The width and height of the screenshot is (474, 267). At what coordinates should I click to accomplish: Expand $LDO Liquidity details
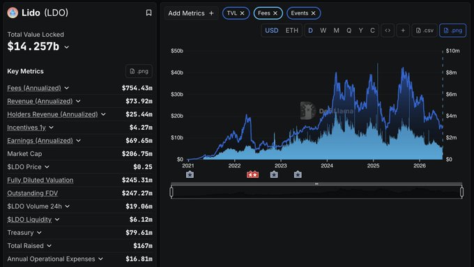(57, 220)
